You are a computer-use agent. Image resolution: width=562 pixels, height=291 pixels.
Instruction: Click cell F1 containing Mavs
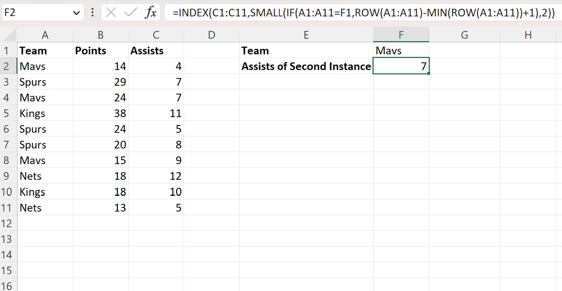(401, 50)
